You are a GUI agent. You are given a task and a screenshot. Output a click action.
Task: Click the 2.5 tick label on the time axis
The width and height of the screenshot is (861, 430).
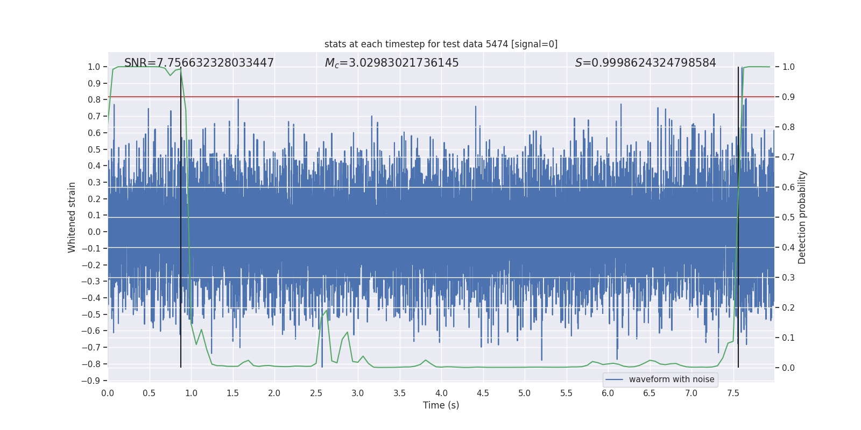[316, 393]
